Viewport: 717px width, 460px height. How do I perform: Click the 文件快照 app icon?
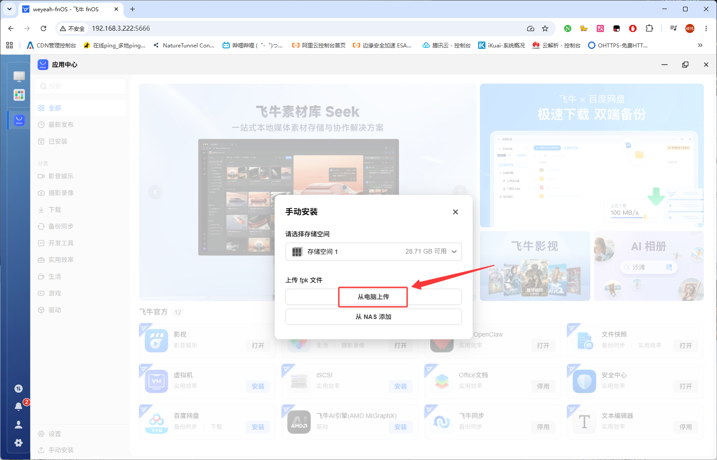pyautogui.click(x=584, y=340)
